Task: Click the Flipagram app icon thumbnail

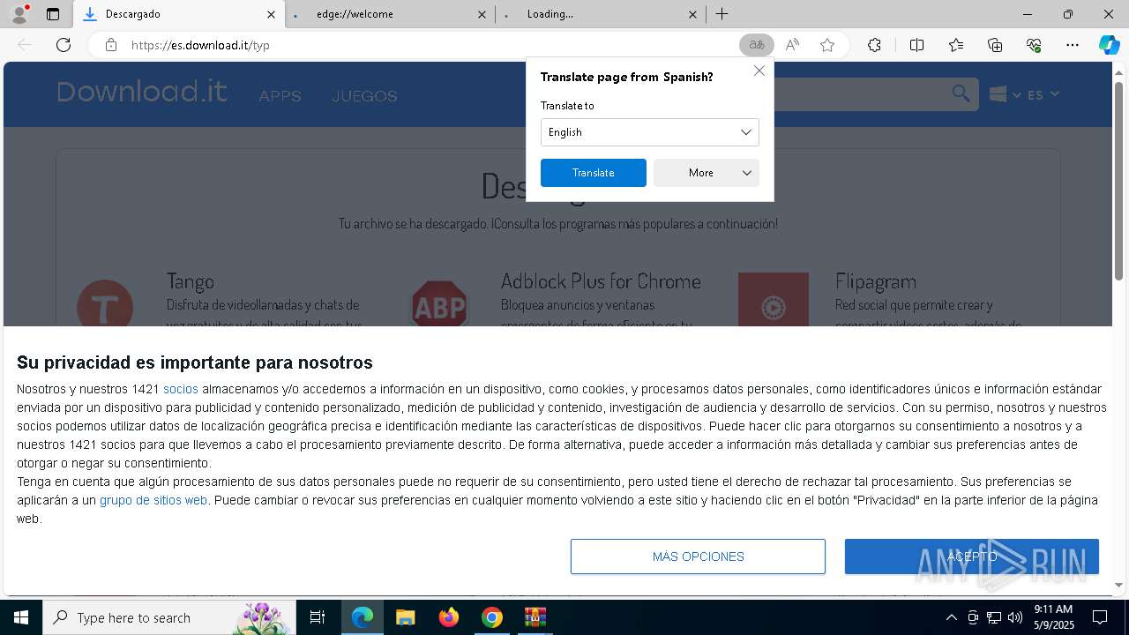Action: point(774,300)
